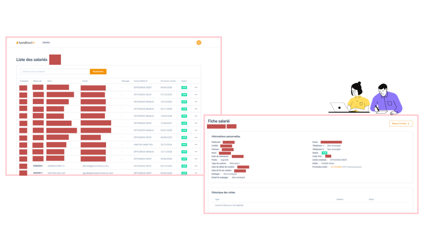Open three-dot menu for the 27/10/2029 row
Image resolution: width=424 pixels, height=238 pixels.
[196, 95]
